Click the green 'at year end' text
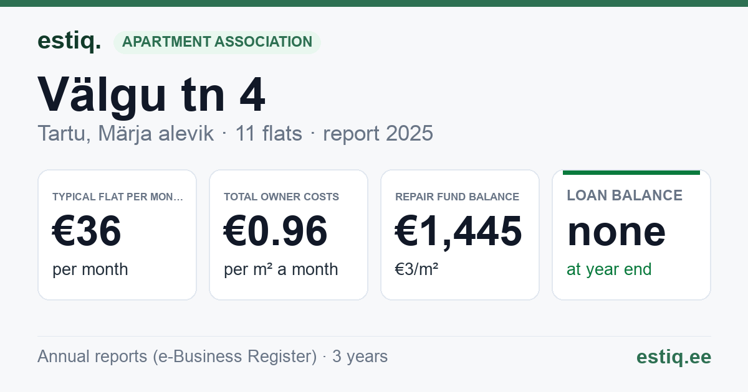Viewport: 748px width, 392px height. point(609,269)
